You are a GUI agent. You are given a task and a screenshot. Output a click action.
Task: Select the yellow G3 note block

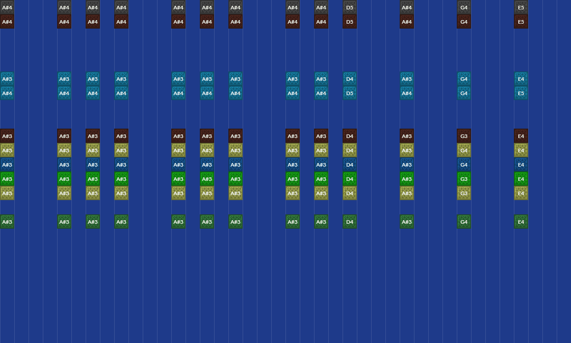point(464,193)
